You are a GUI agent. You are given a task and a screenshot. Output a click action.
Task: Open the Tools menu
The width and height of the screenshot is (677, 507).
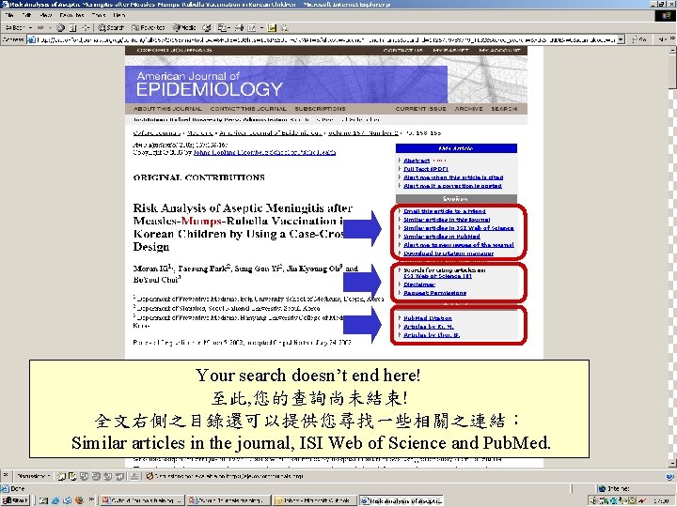click(99, 15)
